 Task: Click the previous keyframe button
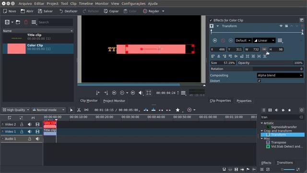(215, 40)
